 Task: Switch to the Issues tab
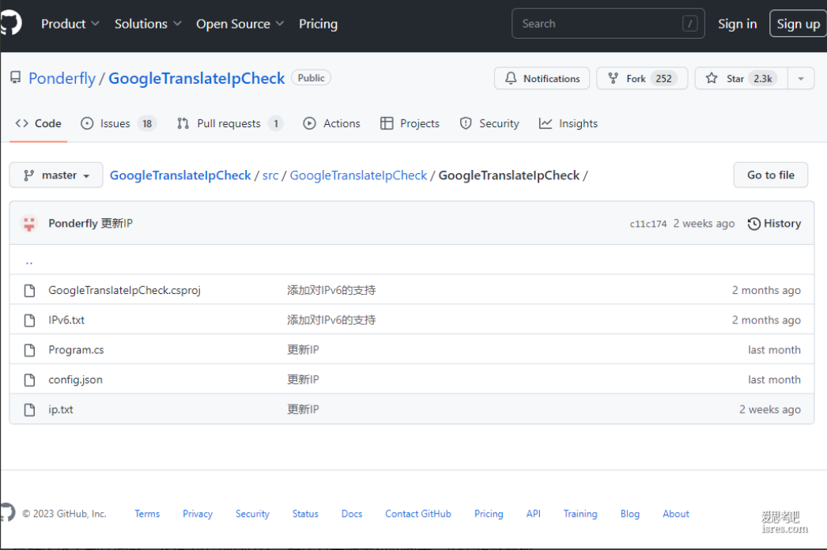click(119, 123)
